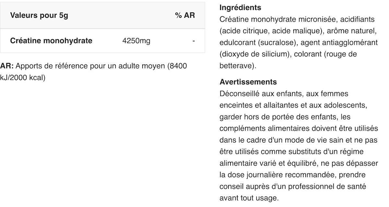The height and width of the screenshot is (207, 389).
Task: Click "Créatine monohydrate micronisée" in the ingredients
Action: (277, 19)
